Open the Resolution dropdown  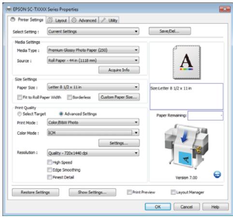(x=93, y=153)
